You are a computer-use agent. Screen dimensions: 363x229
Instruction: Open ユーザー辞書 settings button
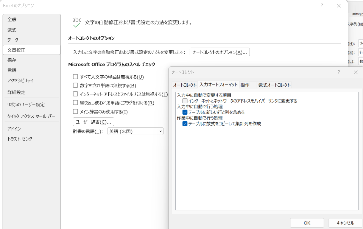coord(93,122)
